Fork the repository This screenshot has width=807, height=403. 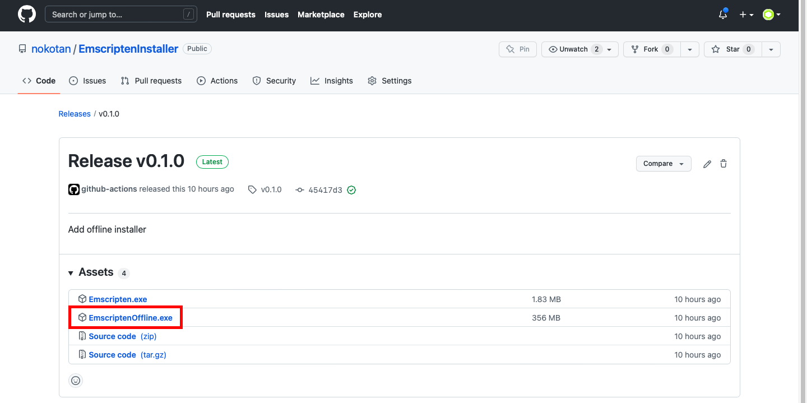pos(652,49)
